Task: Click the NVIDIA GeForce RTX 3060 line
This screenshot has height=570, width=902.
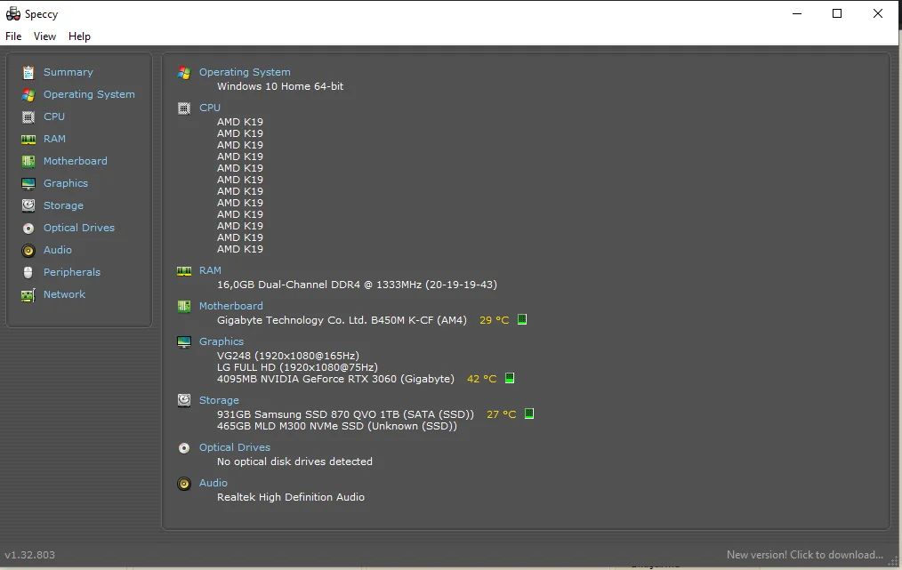Action: tap(335, 379)
